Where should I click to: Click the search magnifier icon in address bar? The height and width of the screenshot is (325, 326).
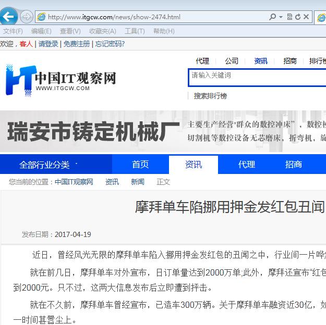click(x=272, y=17)
